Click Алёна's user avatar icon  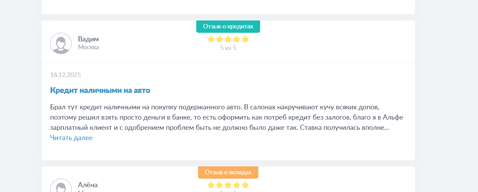click(x=61, y=187)
